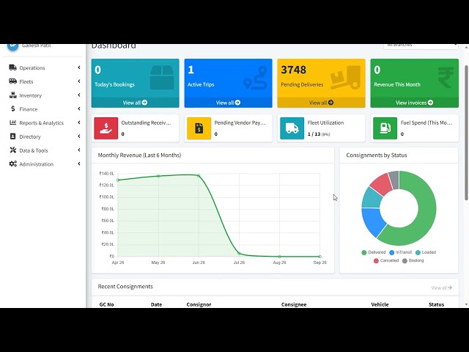The width and height of the screenshot is (469, 352).
Task: Click the Fleet Utilization 1 / 13 value
Action: [314, 134]
